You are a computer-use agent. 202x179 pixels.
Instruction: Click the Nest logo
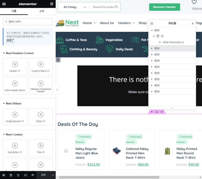point(67,23)
